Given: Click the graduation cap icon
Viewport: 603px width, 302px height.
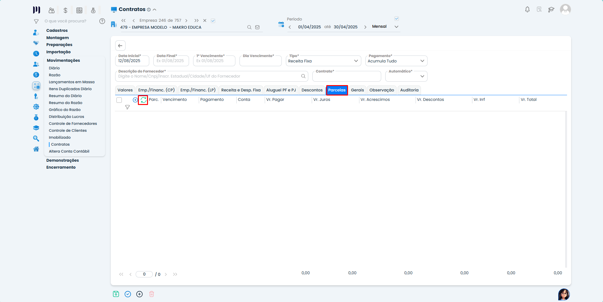Looking at the screenshot, I should click(x=551, y=9).
